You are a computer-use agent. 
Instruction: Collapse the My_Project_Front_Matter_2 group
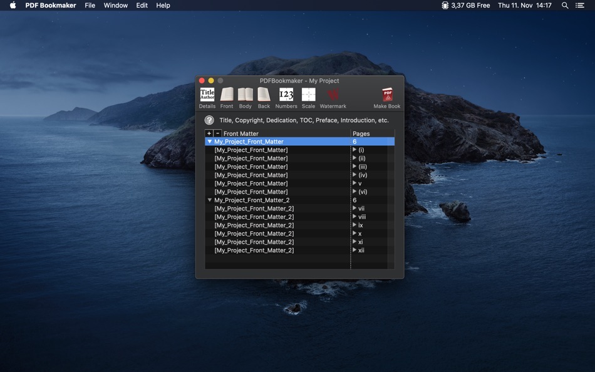209,200
